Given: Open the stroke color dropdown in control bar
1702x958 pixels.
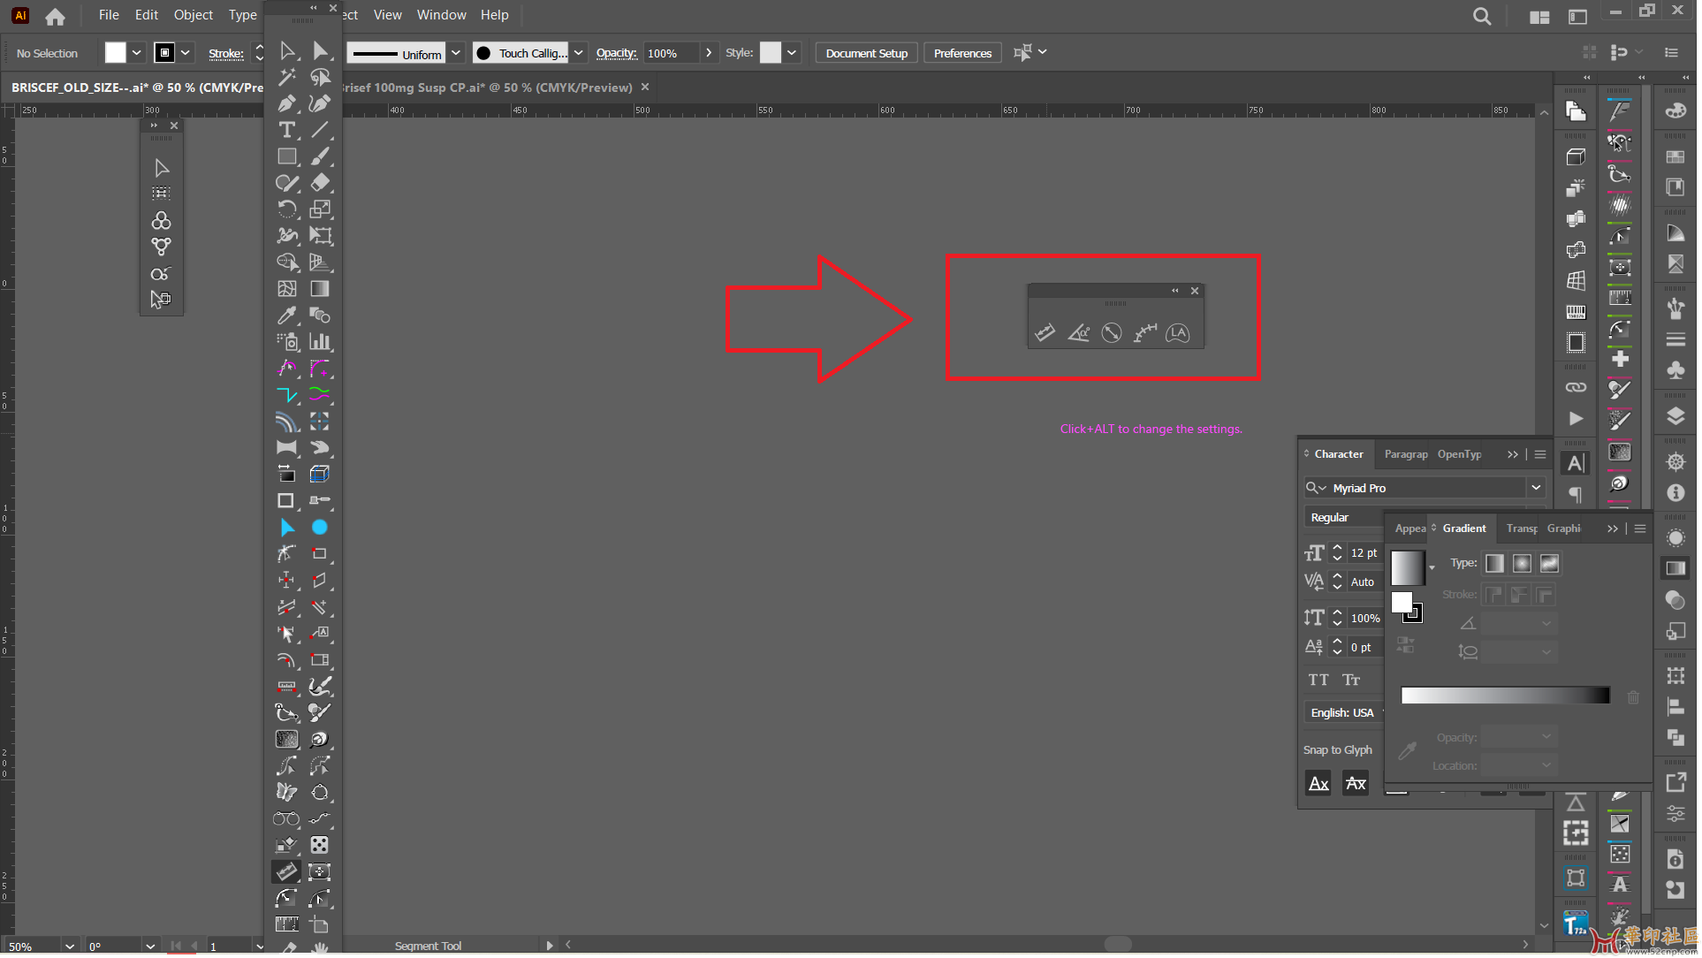Looking at the screenshot, I should coord(186,53).
